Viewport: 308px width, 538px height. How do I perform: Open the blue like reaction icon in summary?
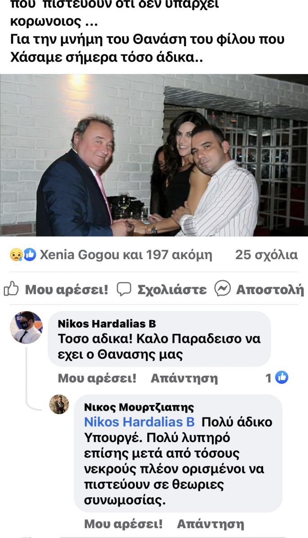coord(30,255)
